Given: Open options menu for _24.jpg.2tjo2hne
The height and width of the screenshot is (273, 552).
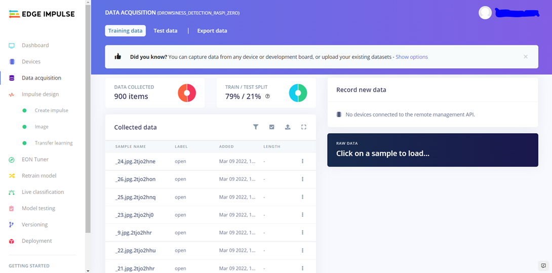Looking at the screenshot, I should pos(302,162).
